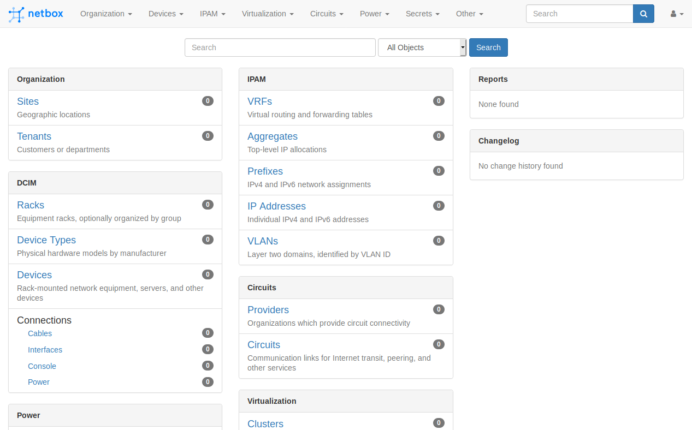View all IP Addresses
The width and height of the screenshot is (692, 430).
[276, 206]
